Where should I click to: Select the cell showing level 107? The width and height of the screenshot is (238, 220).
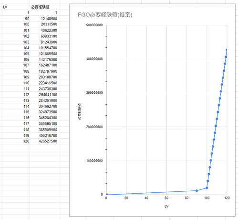[16, 65]
